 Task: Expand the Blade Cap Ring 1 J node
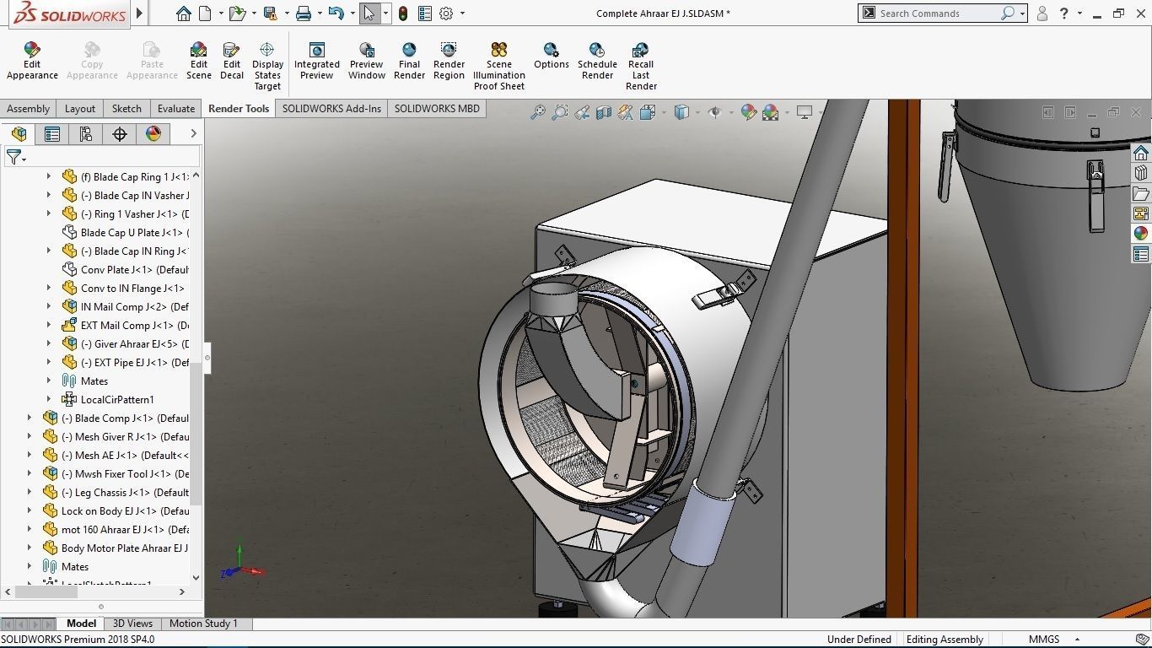48,177
